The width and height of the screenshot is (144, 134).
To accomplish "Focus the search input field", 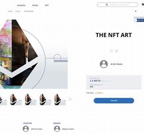I will 118,5.
